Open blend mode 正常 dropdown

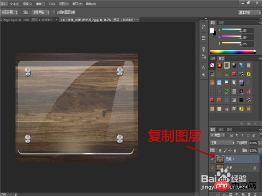222,143
